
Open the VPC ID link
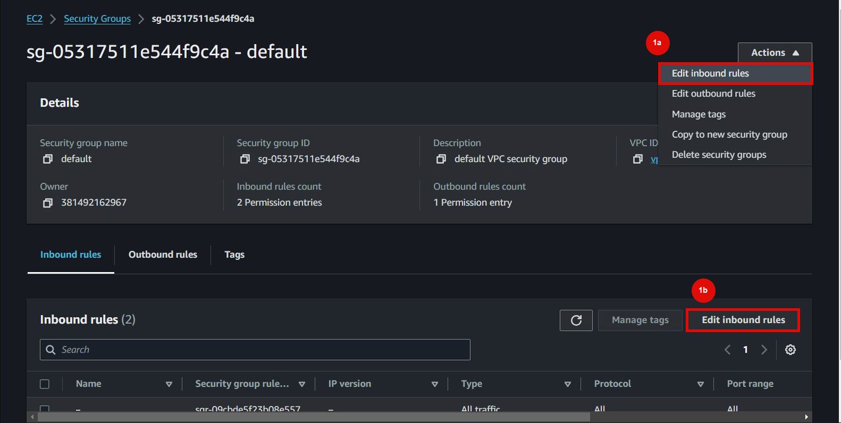pos(654,159)
